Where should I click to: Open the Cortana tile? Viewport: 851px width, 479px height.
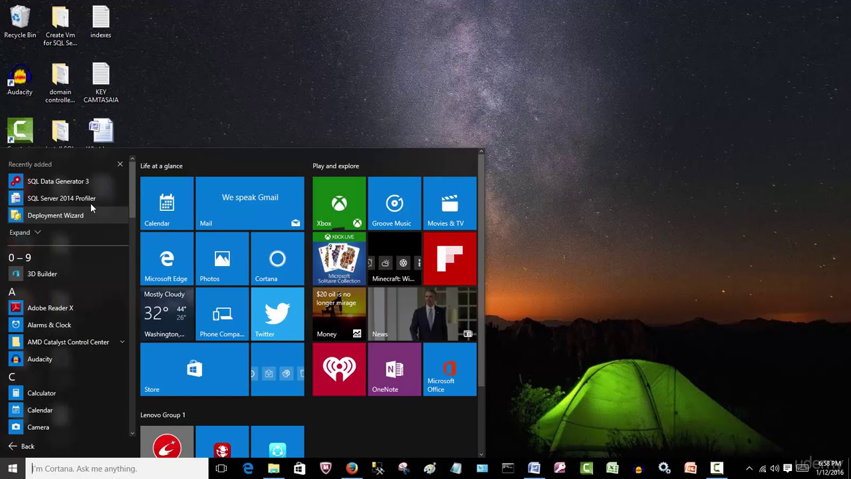(x=277, y=258)
